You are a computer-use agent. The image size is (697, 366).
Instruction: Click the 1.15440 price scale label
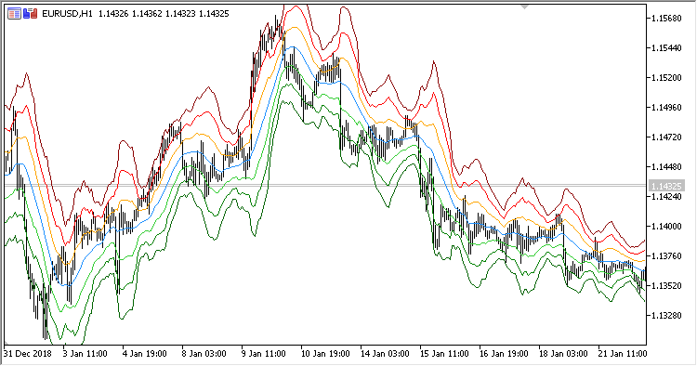point(666,48)
